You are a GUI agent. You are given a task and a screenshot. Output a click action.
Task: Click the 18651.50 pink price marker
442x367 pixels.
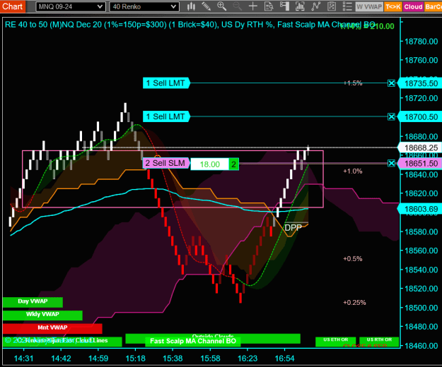(420, 164)
